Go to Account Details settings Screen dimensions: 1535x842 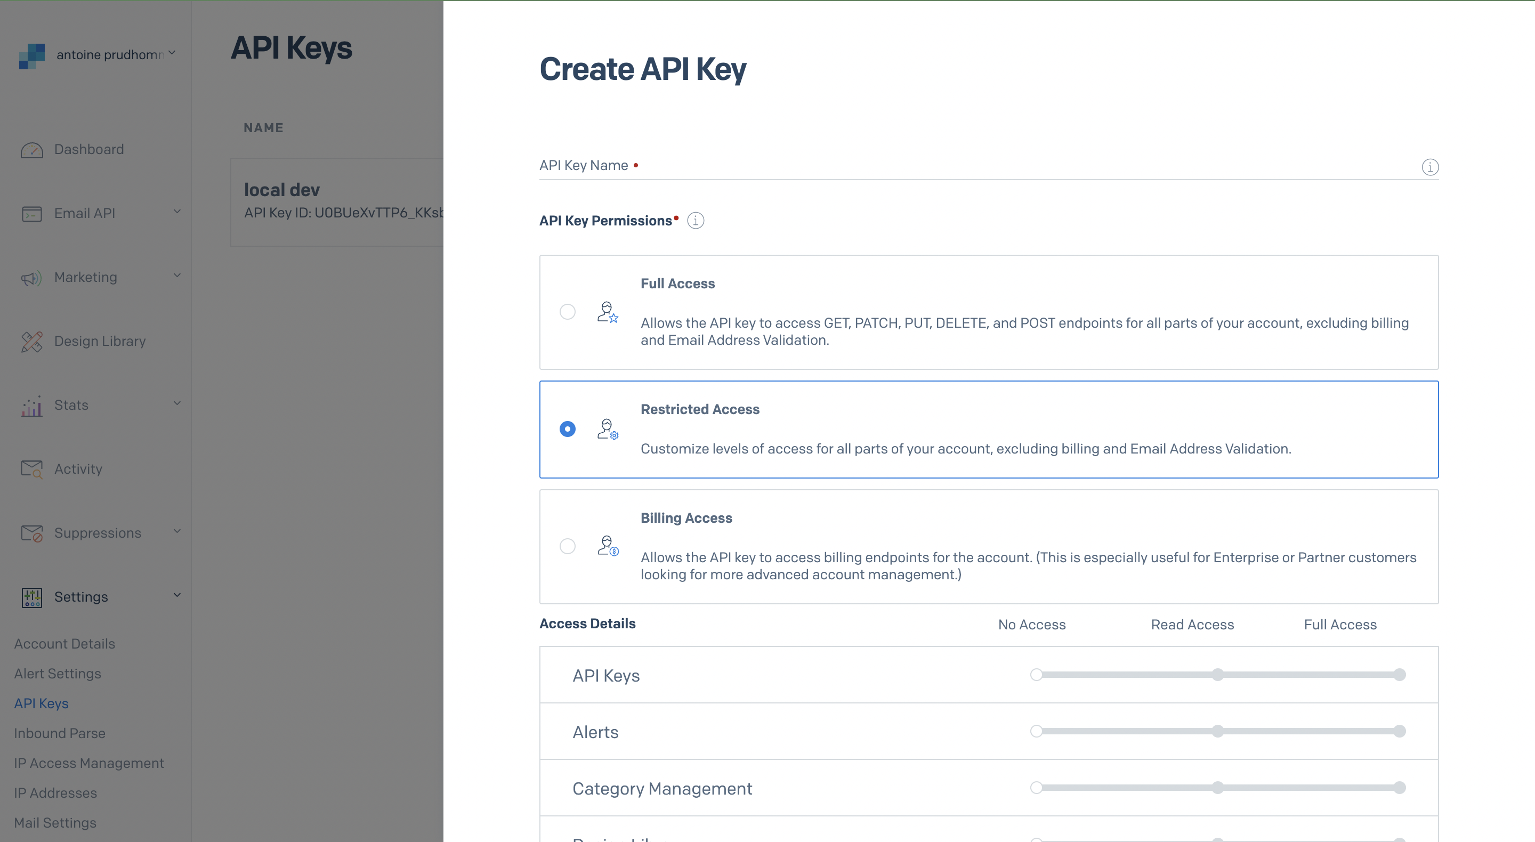(x=64, y=644)
